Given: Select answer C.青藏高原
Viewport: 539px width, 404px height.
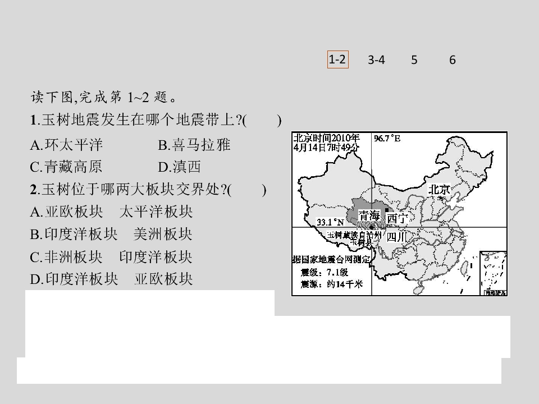Looking at the screenshot, I should pyautogui.click(x=66, y=167).
